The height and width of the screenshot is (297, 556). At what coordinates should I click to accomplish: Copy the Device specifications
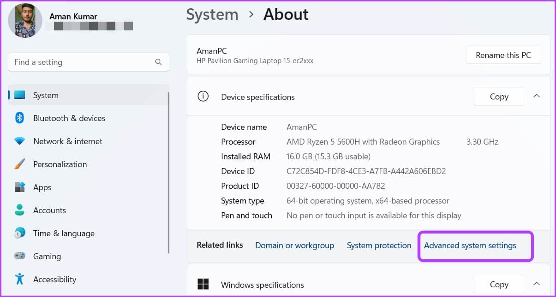click(499, 97)
